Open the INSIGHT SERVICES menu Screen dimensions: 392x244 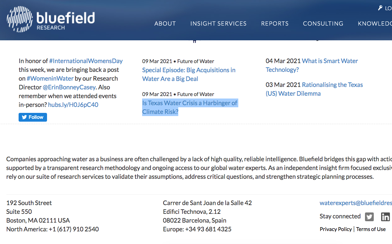coord(218,23)
